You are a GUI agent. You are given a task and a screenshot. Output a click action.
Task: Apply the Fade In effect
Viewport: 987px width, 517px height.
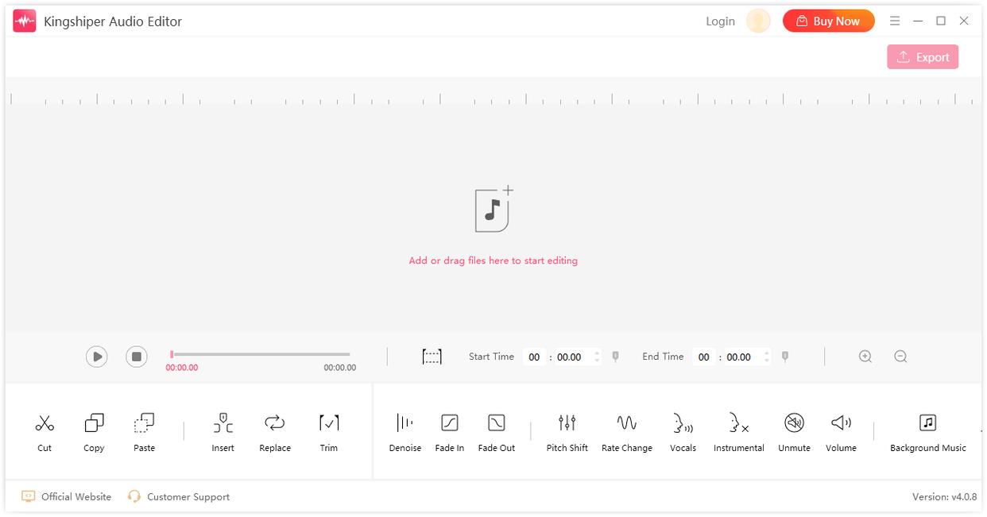pos(449,424)
